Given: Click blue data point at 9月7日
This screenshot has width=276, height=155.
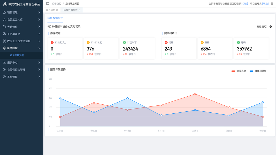Looking at the screenshot, I should [263, 102].
